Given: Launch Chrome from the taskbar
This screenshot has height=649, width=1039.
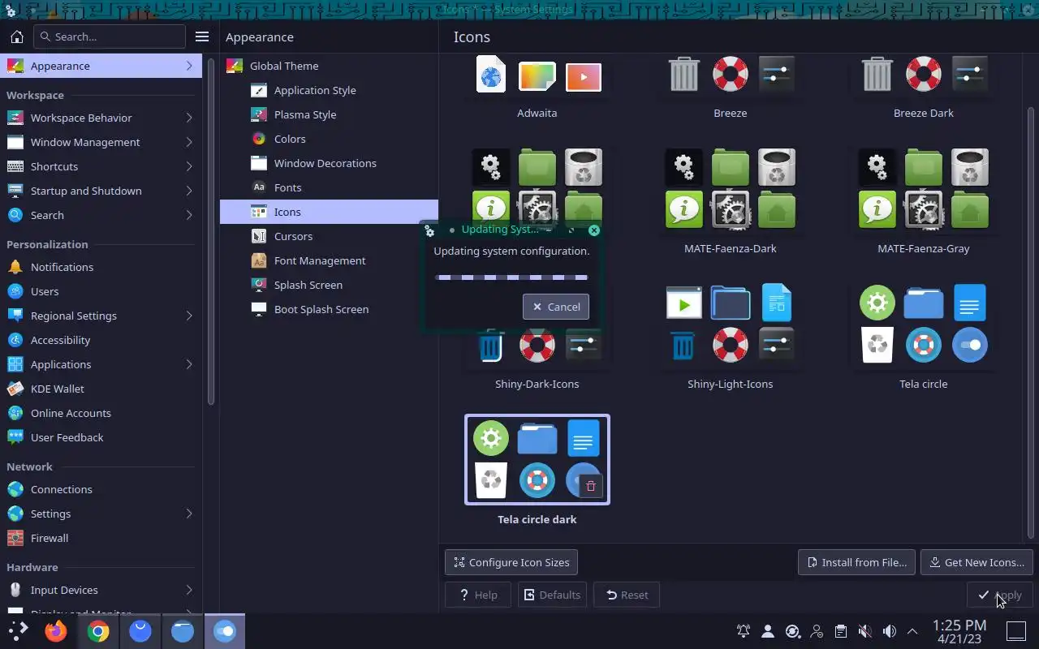Looking at the screenshot, I should coord(98,630).
